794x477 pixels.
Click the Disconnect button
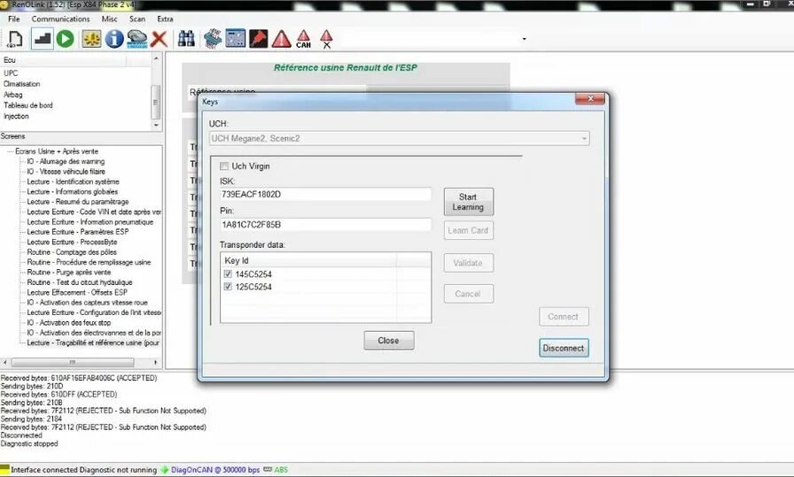click(564, 348)
